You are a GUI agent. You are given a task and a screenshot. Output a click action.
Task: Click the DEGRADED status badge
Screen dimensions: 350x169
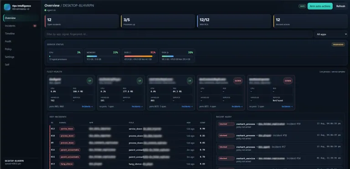338,45
